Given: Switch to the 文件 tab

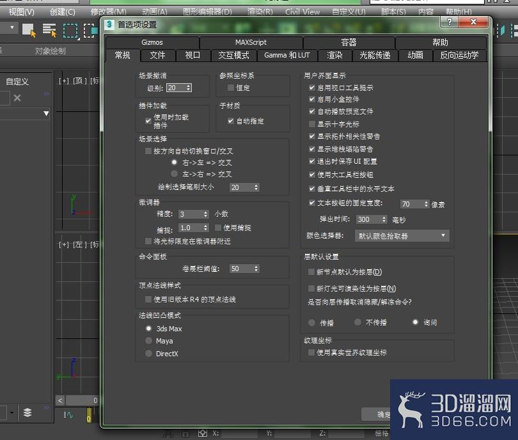Looking at the screenshot, I should pyautogui.click(x=157, y=55).
